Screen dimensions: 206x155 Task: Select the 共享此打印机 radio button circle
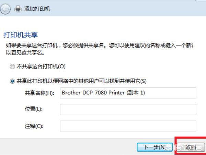(x=12, y=81)
